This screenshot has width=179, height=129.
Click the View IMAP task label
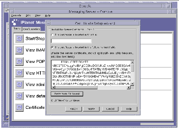pos(35,50)
